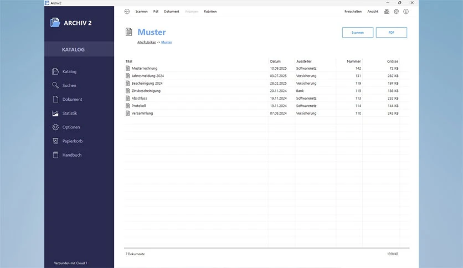Click file icon of Bescheinigung 2024 row
This screenshot has width=463, height=268.
(127, 83)
